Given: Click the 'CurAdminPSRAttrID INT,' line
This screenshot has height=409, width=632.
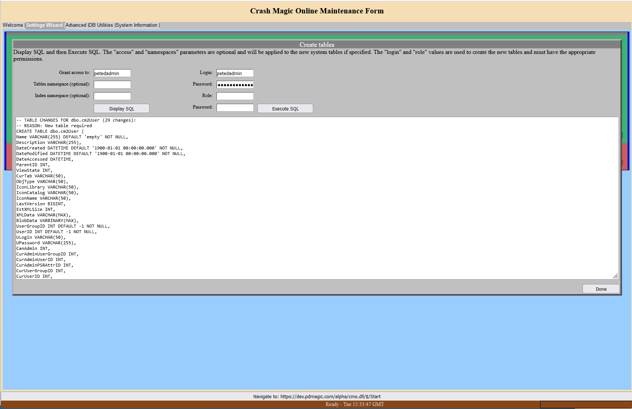Looking at the screenshot, I should pos(45,265).
